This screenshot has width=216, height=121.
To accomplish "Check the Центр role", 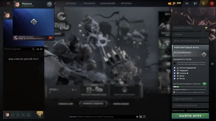I will (174, 76).
